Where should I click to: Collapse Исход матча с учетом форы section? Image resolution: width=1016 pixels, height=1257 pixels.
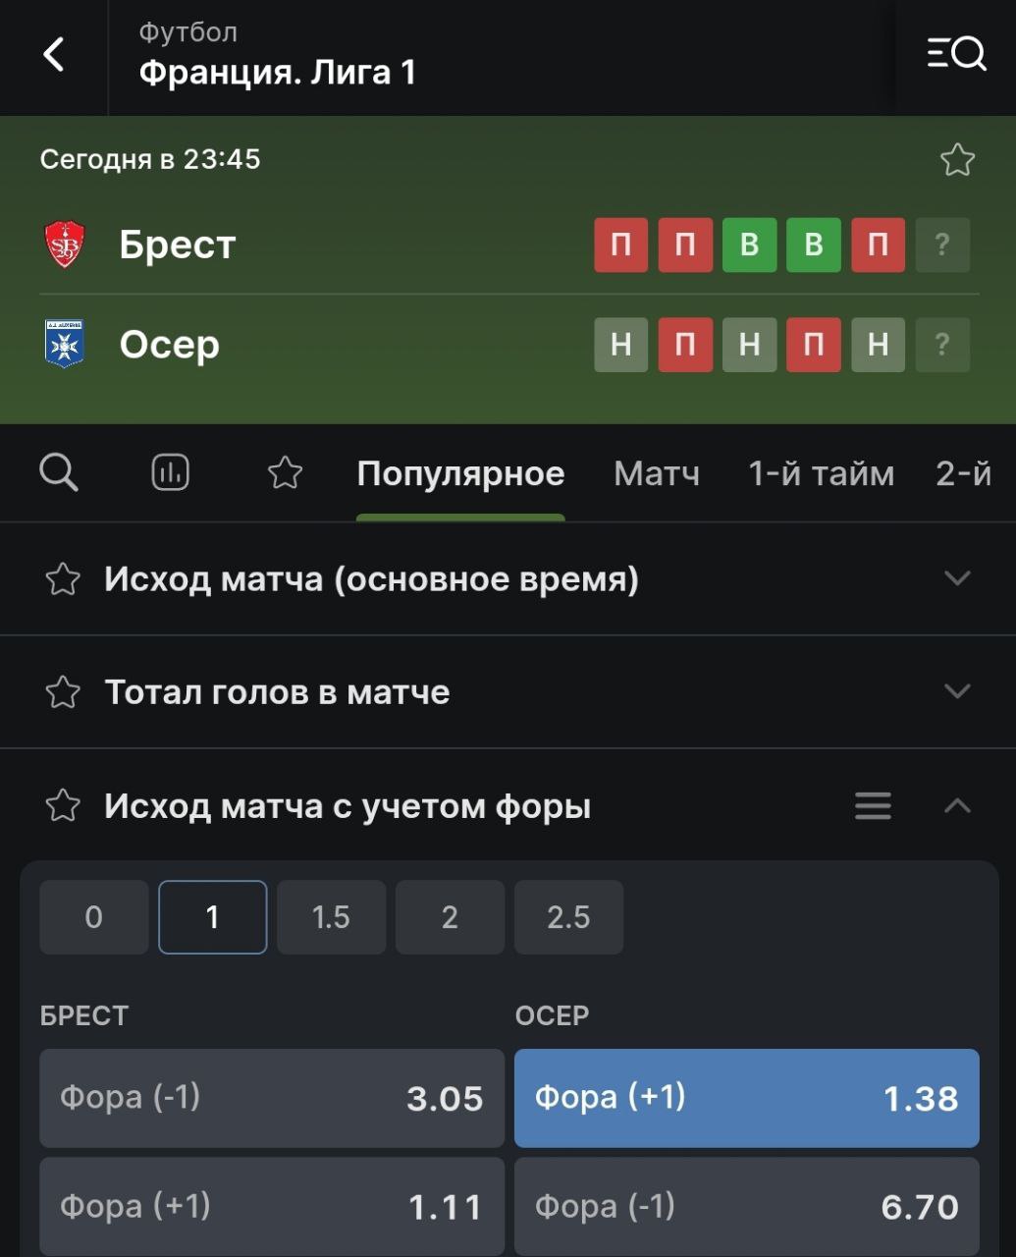(x=957, y=806)
